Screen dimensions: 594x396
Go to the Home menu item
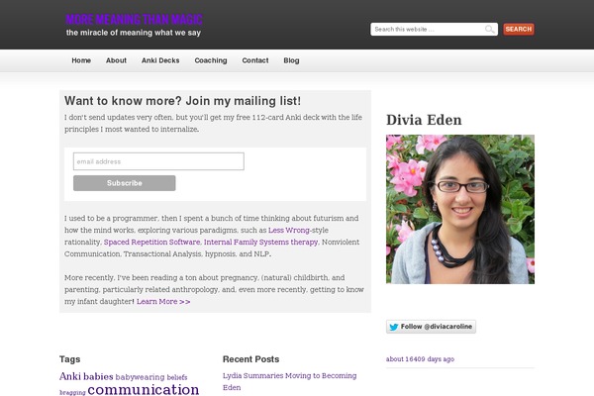point(81,60)
